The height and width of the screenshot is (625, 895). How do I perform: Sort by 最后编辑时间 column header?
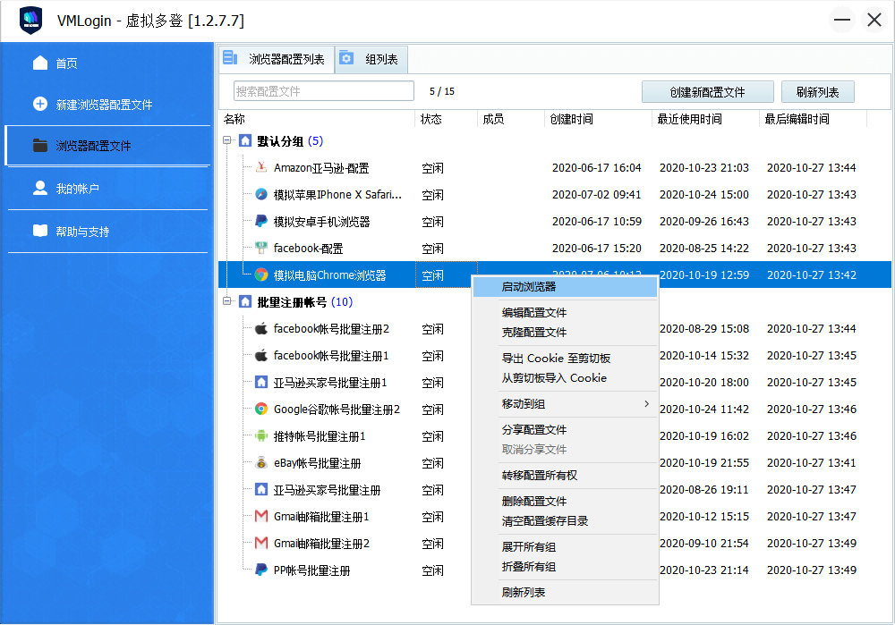[x=814, y=119]
